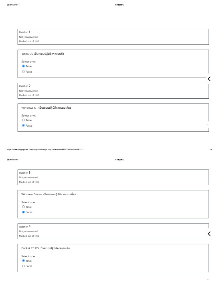Mark False for the Pocket PC OS question
219x292 pixels.
23,266
